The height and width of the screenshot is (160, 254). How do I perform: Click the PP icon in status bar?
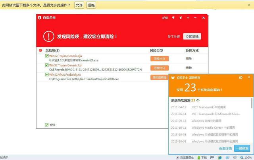[x=212, y=157]
